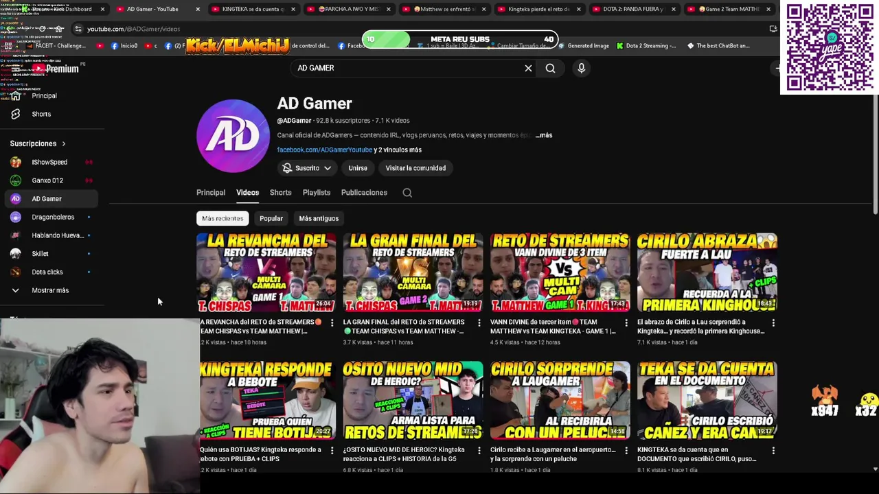Open the Videos channel tab

[x=247, y=193]
